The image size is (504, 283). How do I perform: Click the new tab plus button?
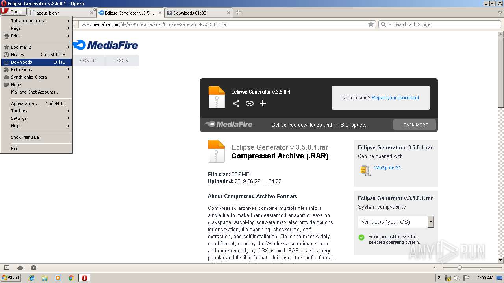(238, 13)
